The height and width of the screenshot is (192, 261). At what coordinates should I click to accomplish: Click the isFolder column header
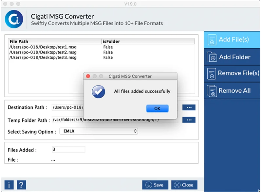click(148, 41)
